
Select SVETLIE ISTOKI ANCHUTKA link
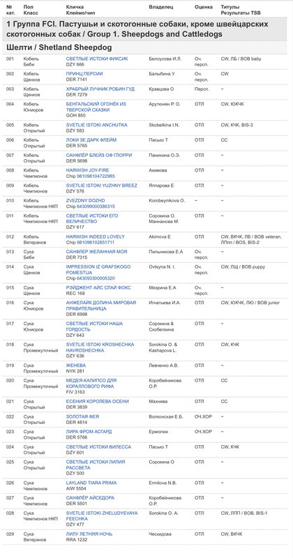(96, 126)
